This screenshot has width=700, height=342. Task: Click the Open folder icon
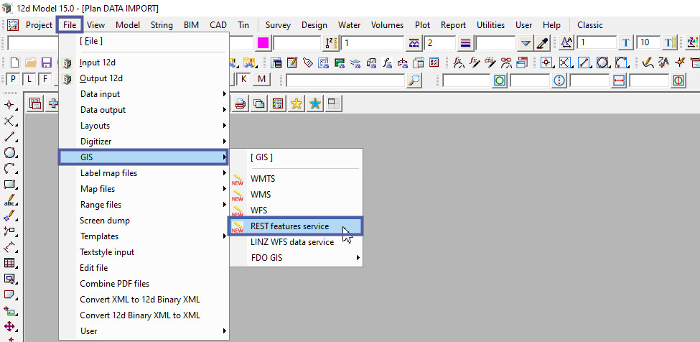(x=30, y=62)
